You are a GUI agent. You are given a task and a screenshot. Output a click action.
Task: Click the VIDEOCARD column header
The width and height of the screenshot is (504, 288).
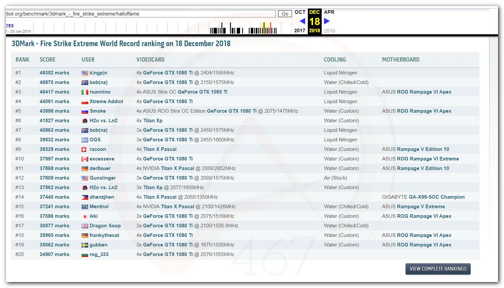point(150,60)
